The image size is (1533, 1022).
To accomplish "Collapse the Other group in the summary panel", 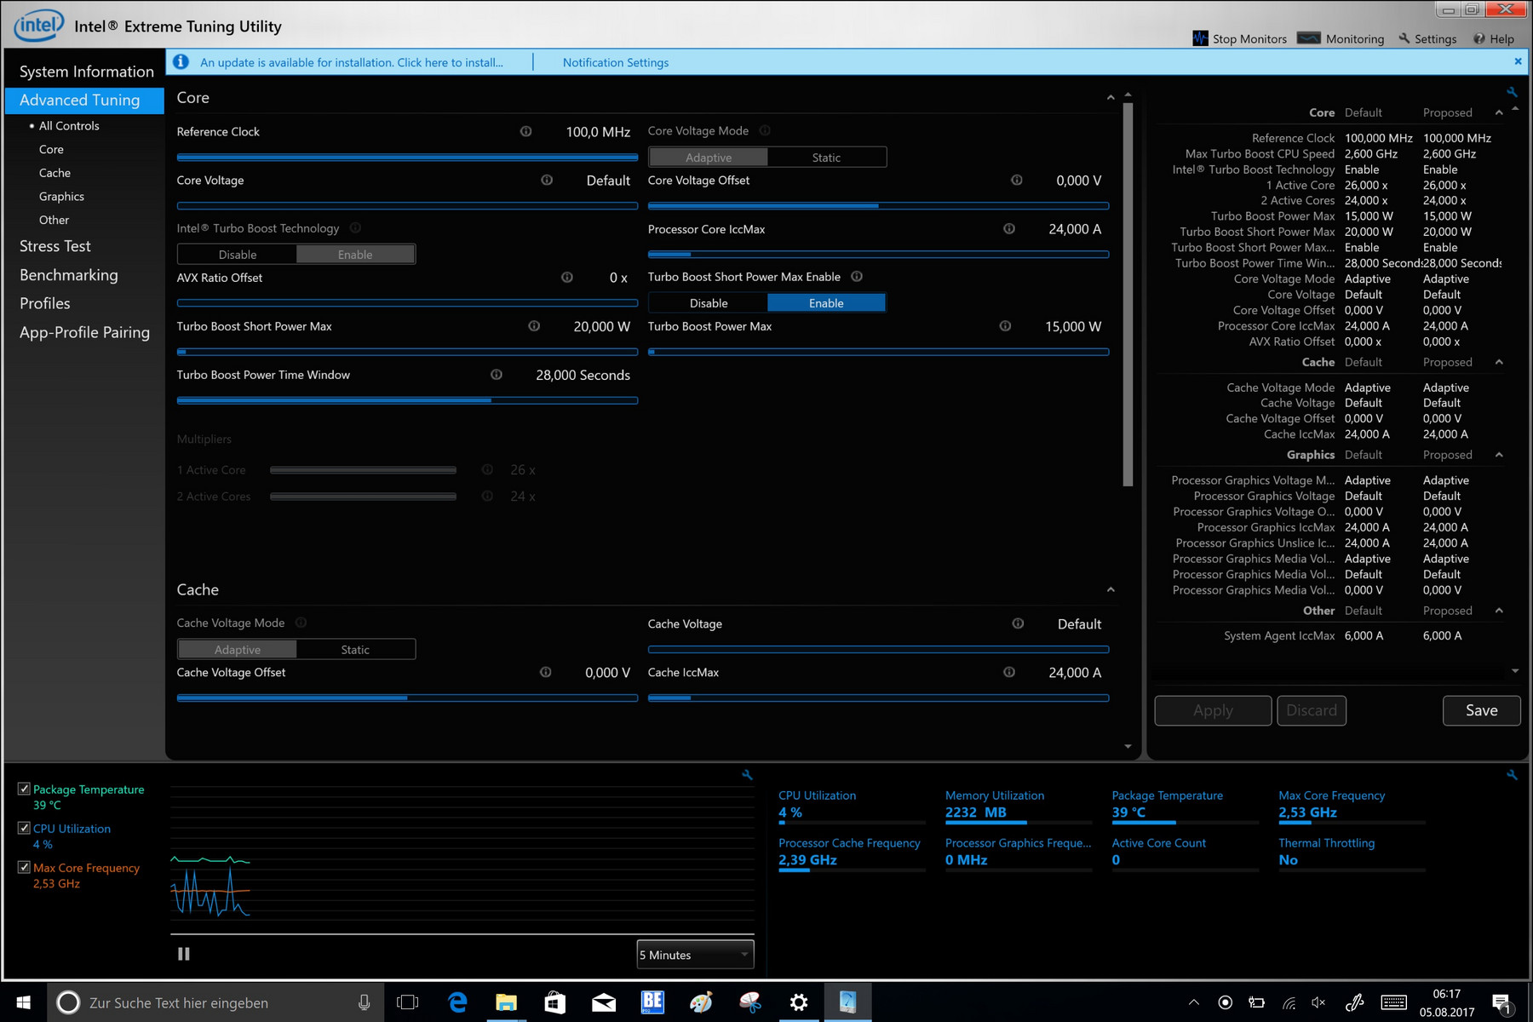I will (1499, 611).
